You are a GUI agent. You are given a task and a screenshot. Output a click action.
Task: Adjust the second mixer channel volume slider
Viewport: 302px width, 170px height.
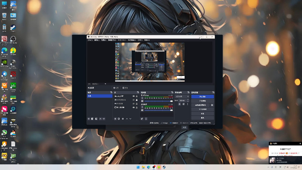click(159, 110)
